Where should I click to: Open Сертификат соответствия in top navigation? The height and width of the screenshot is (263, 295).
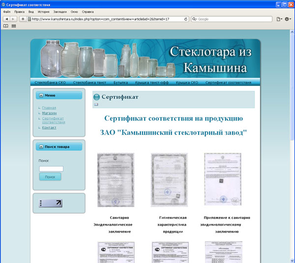[x=228, y=83]
